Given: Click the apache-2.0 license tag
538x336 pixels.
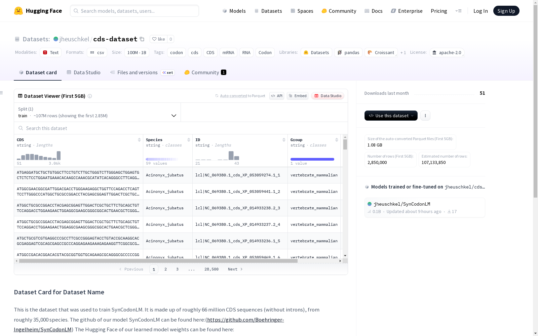Looking at the screenshot, I should [447, 52].
